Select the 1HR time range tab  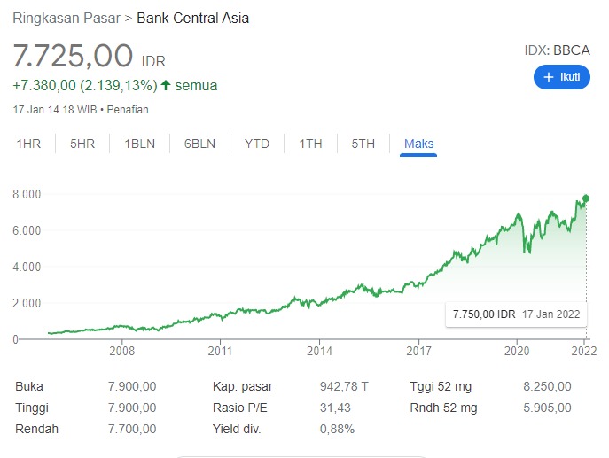(x=29, y=144)
